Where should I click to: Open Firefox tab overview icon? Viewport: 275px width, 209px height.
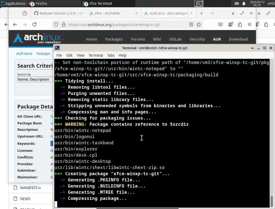point(25,13)
